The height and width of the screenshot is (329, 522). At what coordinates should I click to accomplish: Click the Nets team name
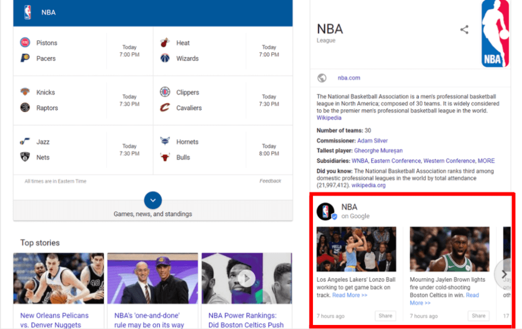point(43,157)
